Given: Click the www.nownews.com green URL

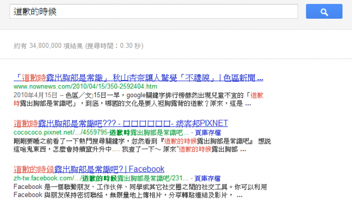Looking at the screenshot, I should pos(85,86).
